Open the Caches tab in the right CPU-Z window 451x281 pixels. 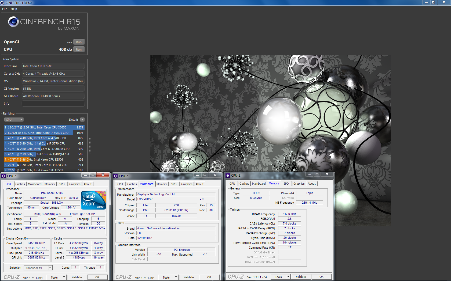point(244,184)
